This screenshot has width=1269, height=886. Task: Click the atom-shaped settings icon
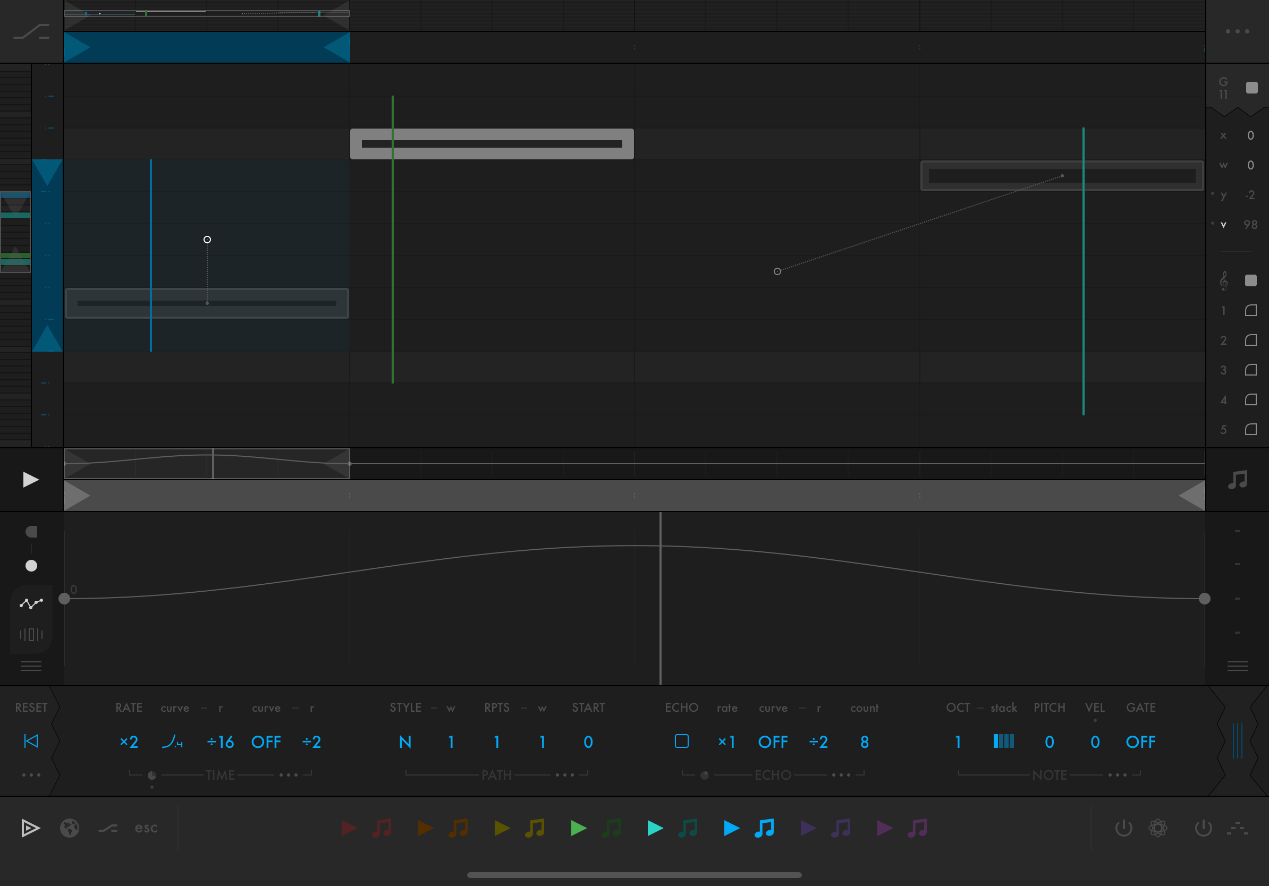click(1157, 828)
